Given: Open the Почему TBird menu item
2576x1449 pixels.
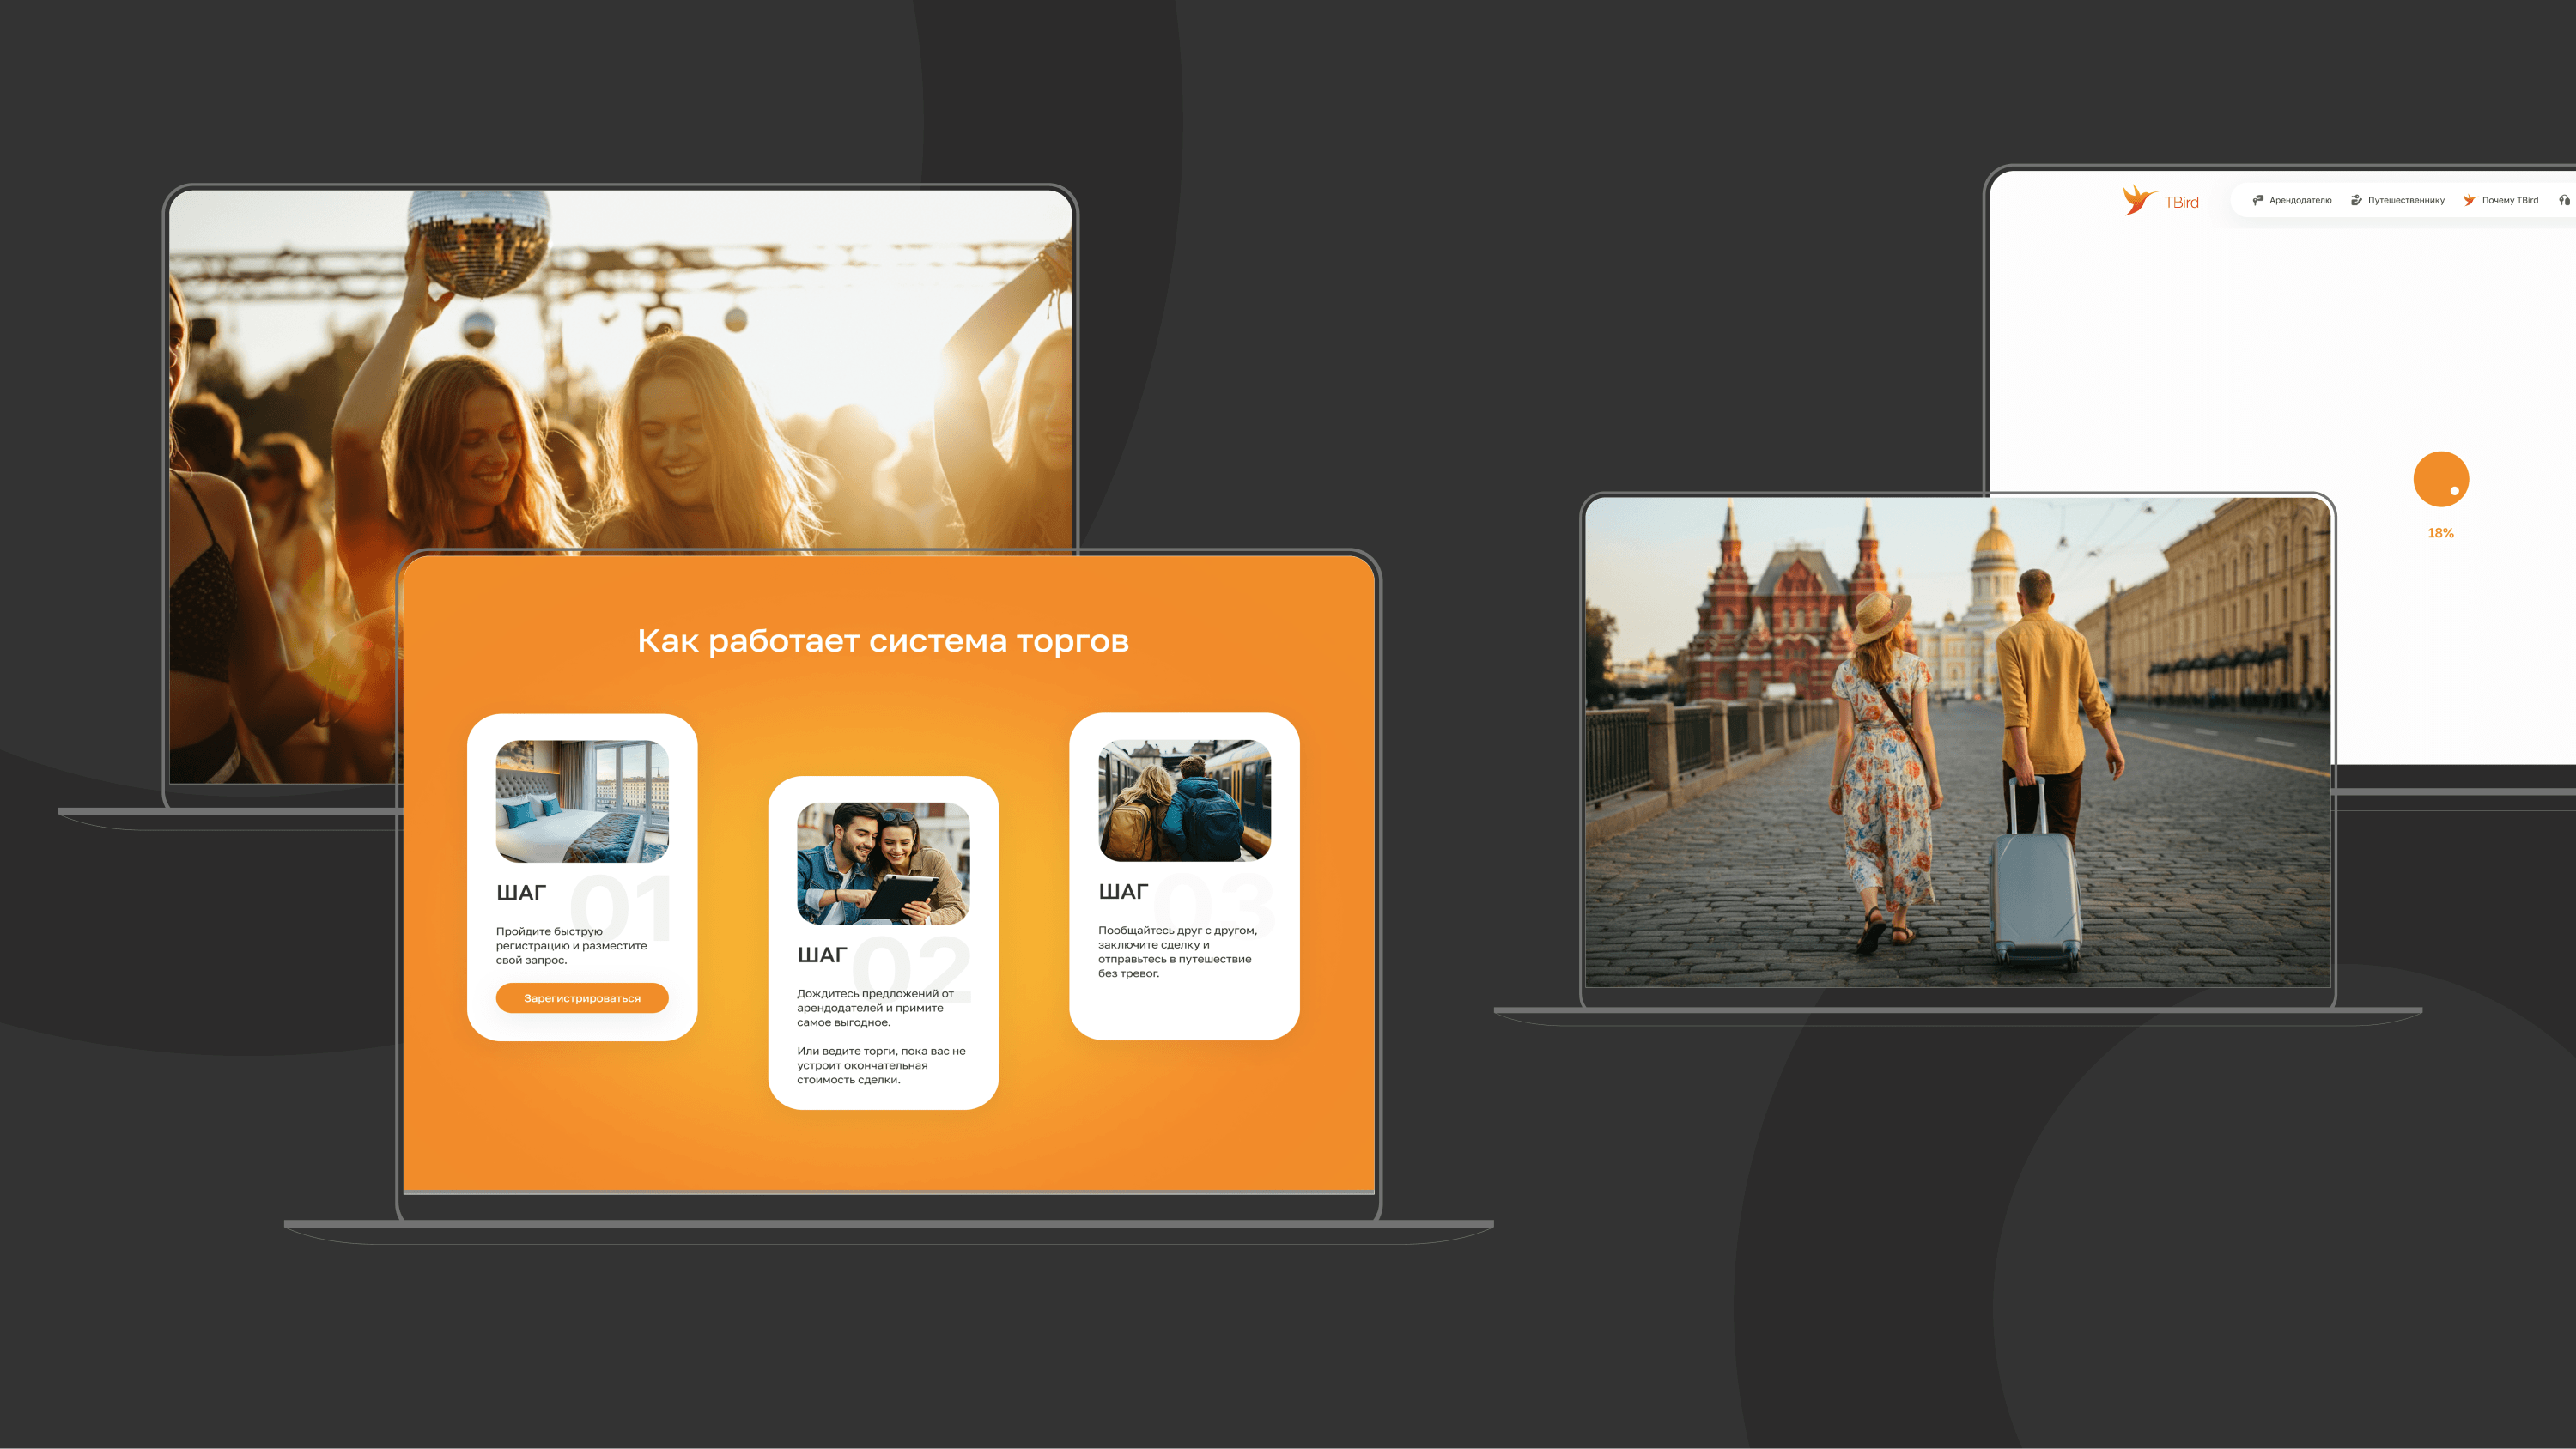Looking at the screenshot, I should point(2509,200).
